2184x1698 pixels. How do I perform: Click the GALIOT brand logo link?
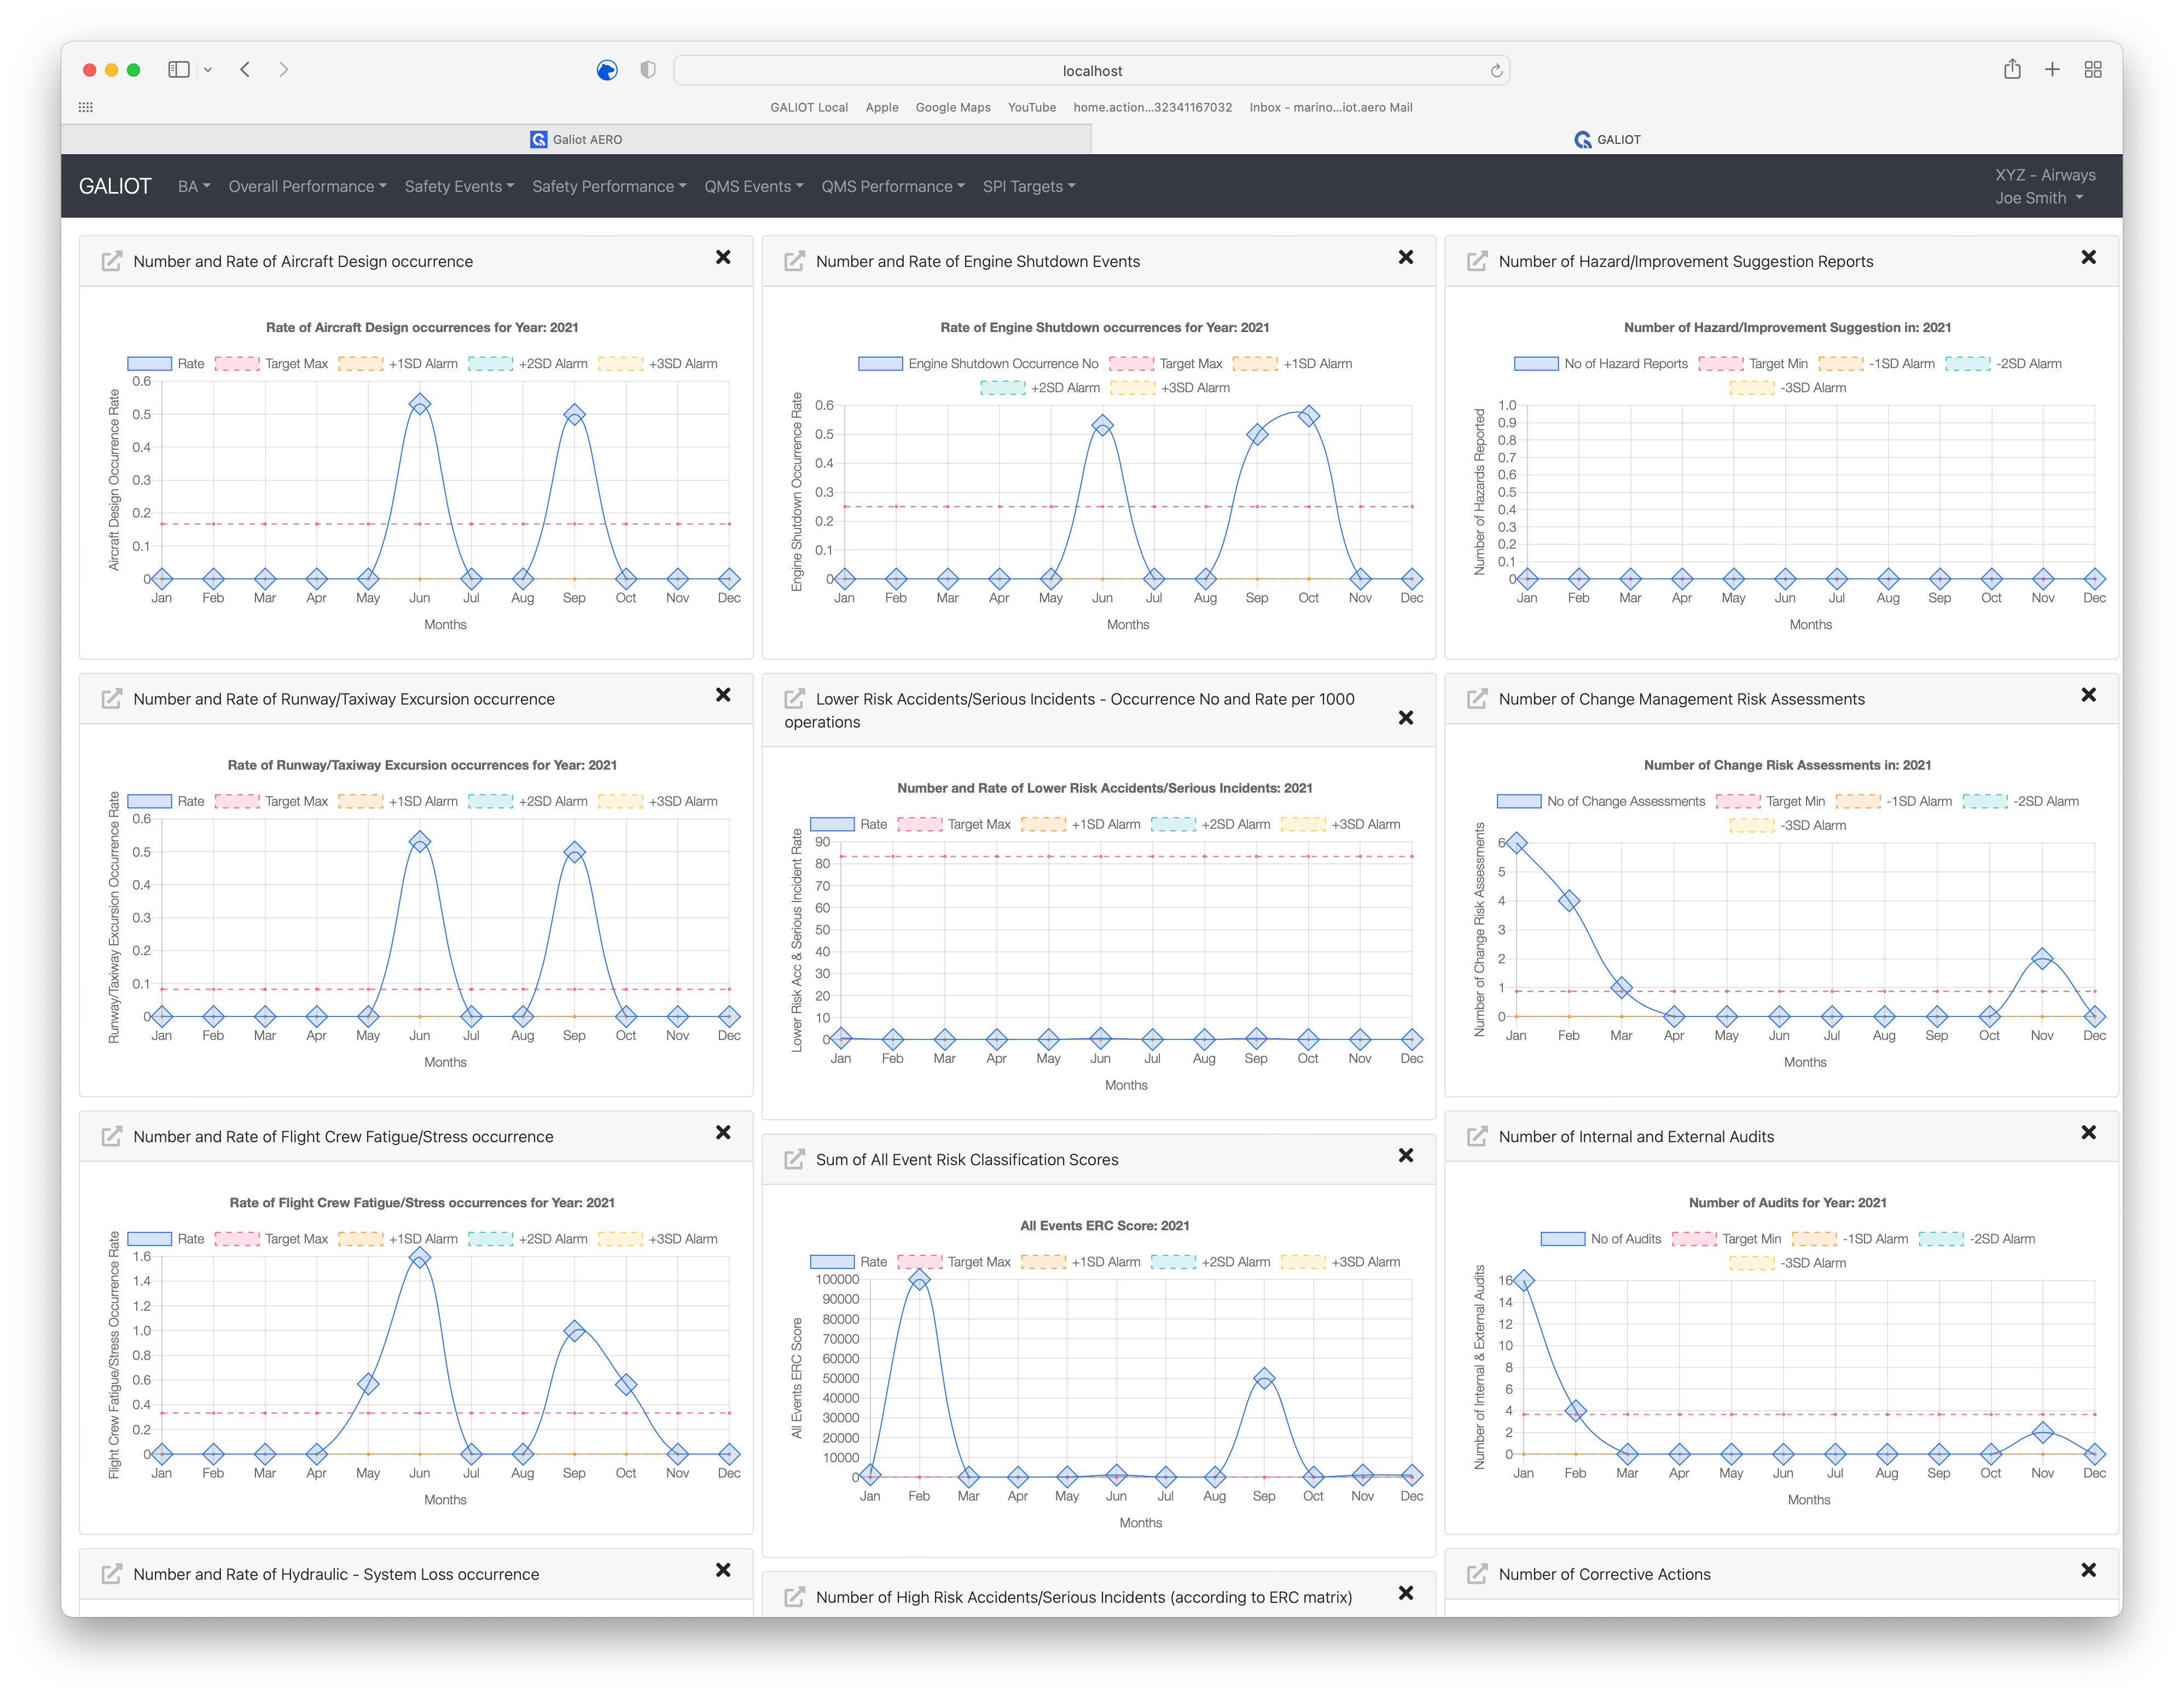(115, 187)
